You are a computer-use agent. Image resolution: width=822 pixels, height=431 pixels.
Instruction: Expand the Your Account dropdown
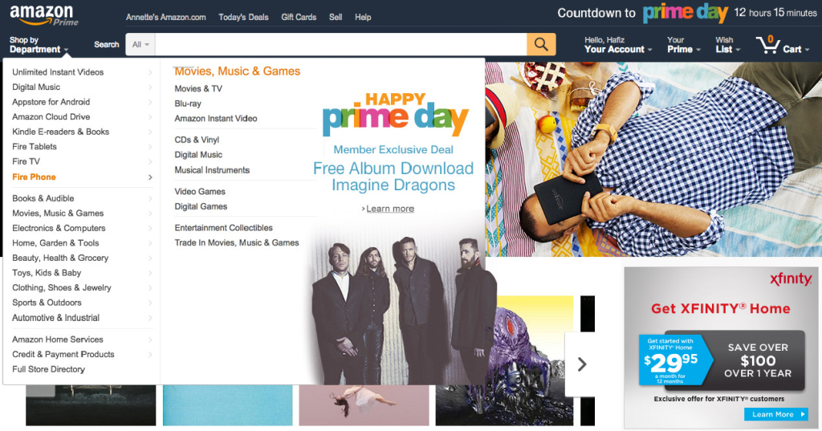(x=618, y=45)
